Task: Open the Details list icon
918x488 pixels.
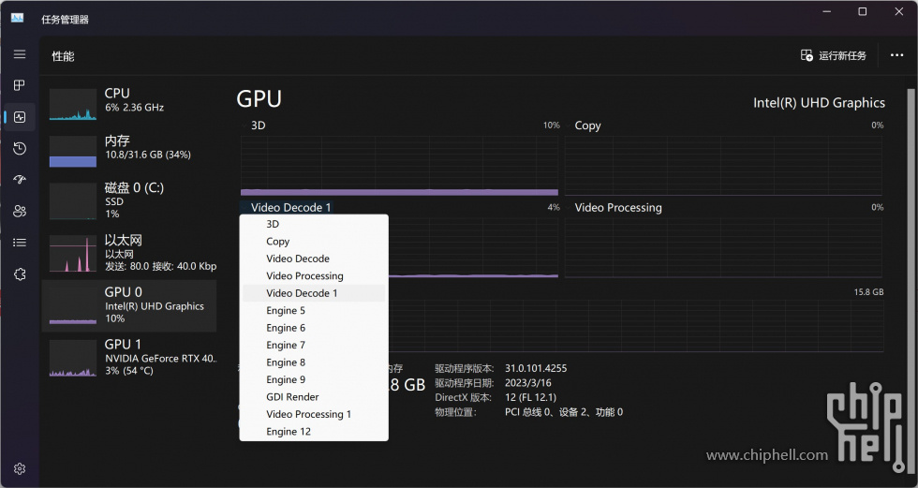Action: tap(20, 243)
